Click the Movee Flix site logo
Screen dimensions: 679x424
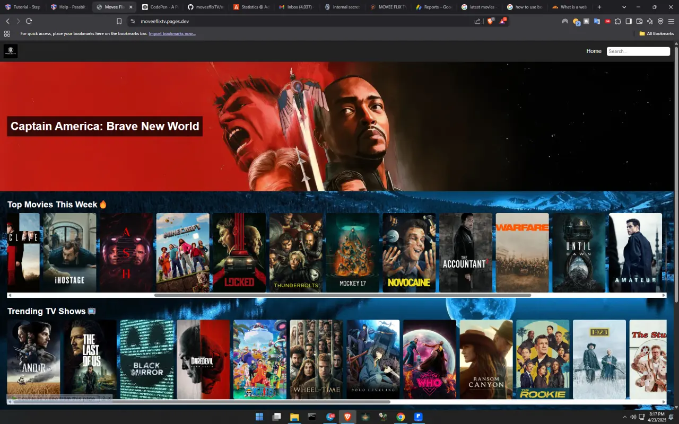tap(11, 51)
